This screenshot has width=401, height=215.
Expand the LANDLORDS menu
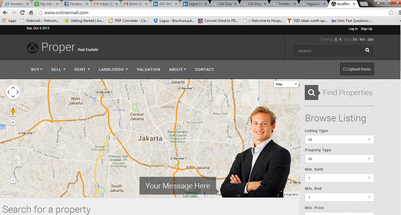113,70
